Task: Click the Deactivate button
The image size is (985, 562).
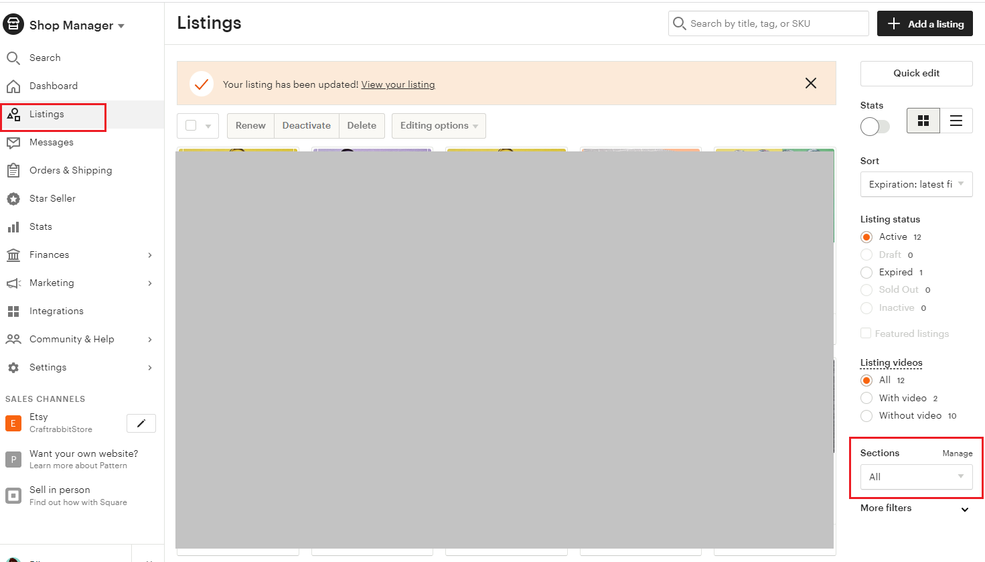Action: tap(307, 126)
